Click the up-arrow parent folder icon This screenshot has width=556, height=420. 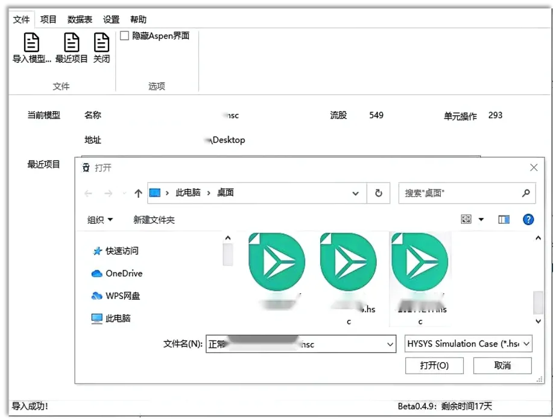click(x=138, y=193)
